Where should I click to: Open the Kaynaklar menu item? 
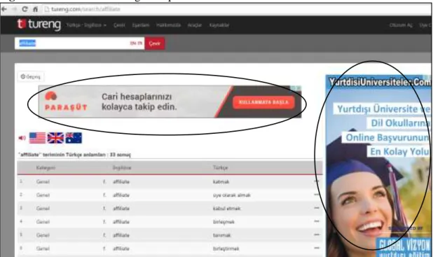tap(219, 25)
